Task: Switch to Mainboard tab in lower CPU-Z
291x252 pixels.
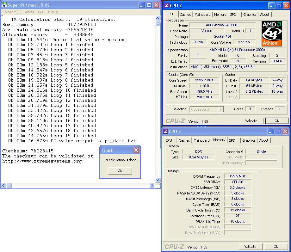Action: pyautogui.click(x=201, y=140)
